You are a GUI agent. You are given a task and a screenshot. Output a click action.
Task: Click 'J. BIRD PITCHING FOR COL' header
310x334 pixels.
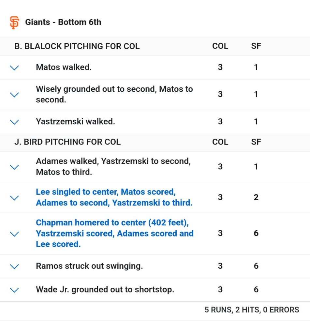pyautogui.click(x=67, y=142)
